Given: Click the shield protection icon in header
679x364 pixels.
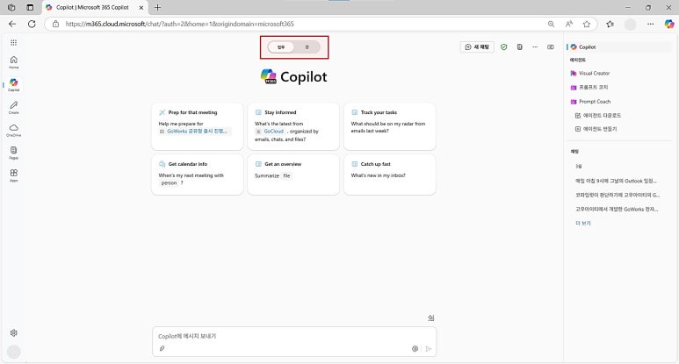Looking at the screenshot, I should (x=504, y=46).
